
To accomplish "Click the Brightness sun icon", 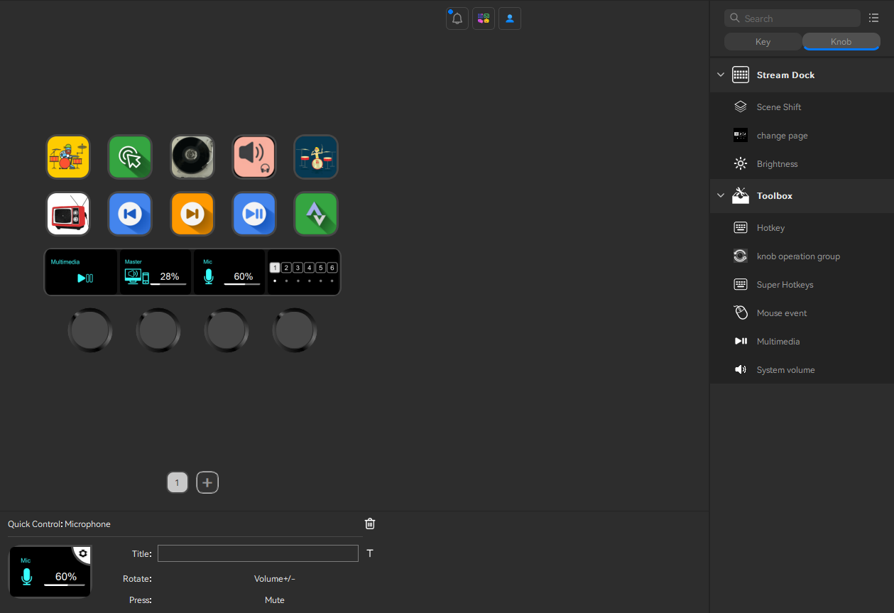I will (741, 163).
